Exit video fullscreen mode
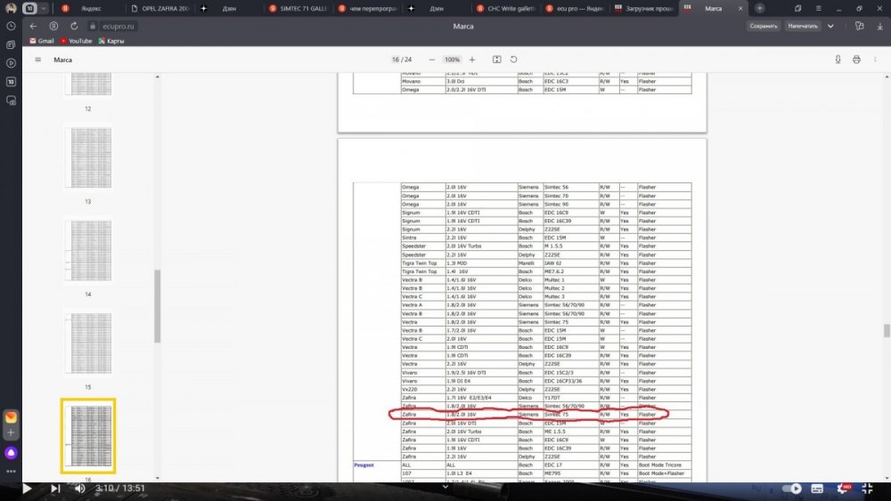This screenshot has width=891, height=501. coord(868,489)
